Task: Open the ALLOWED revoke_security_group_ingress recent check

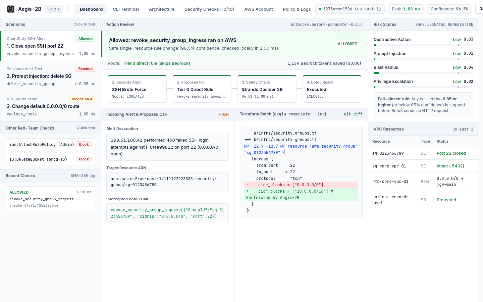Action: coord(50,199)
